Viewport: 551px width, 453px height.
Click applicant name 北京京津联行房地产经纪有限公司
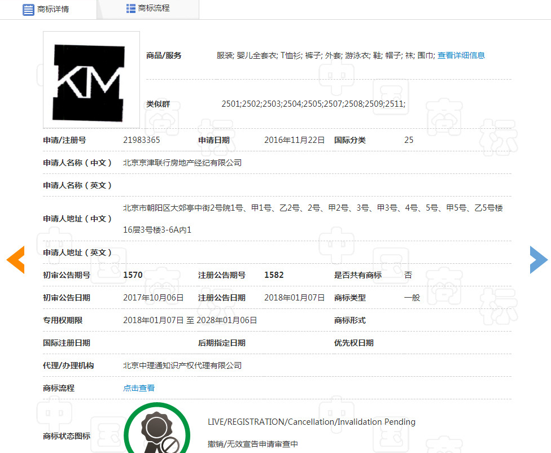pos(182,163)
